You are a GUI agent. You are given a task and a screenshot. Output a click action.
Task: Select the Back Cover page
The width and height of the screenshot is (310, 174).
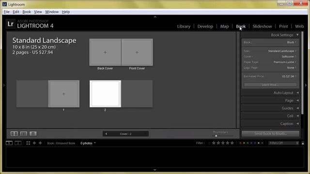(x=105, y=52)
